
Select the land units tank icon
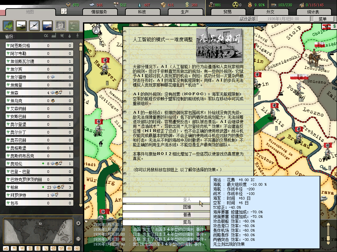[x=21, y=25]
